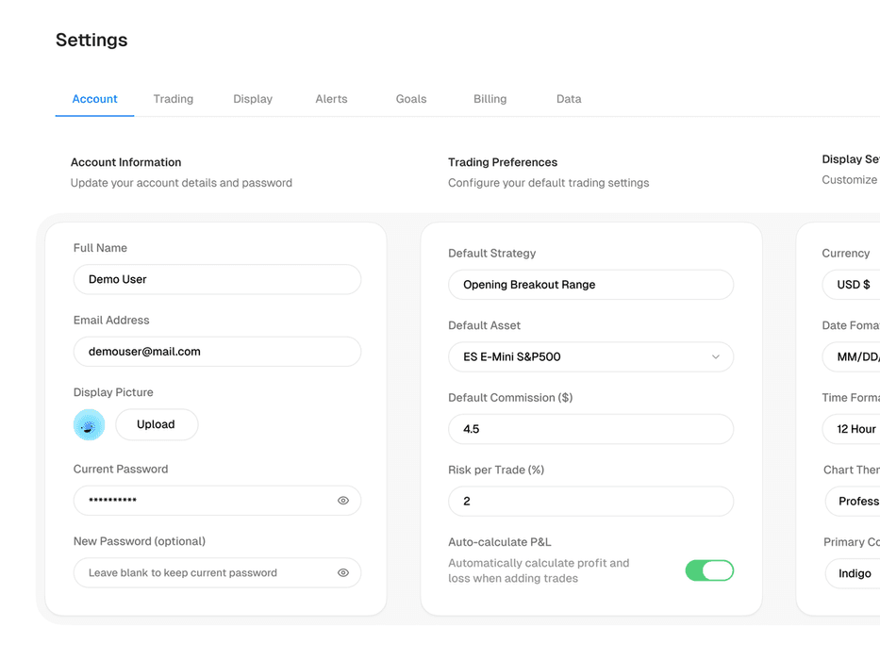Open the Billing tab
The width and height of the screenshot is (880, 660).
point(490,99)
